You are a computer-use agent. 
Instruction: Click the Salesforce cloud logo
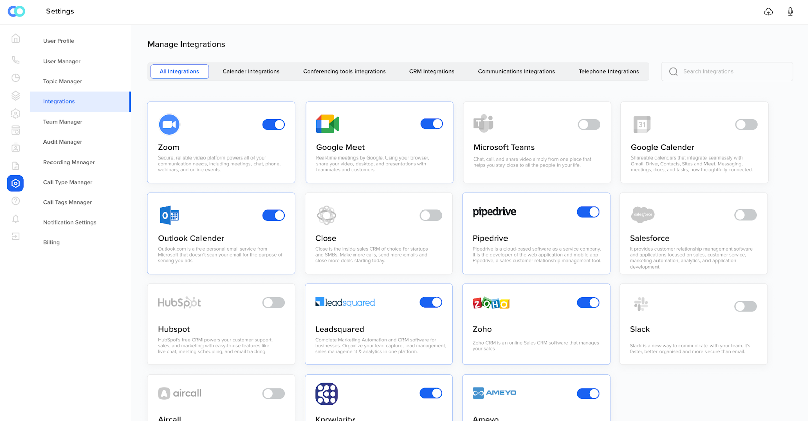click(643, 215)
